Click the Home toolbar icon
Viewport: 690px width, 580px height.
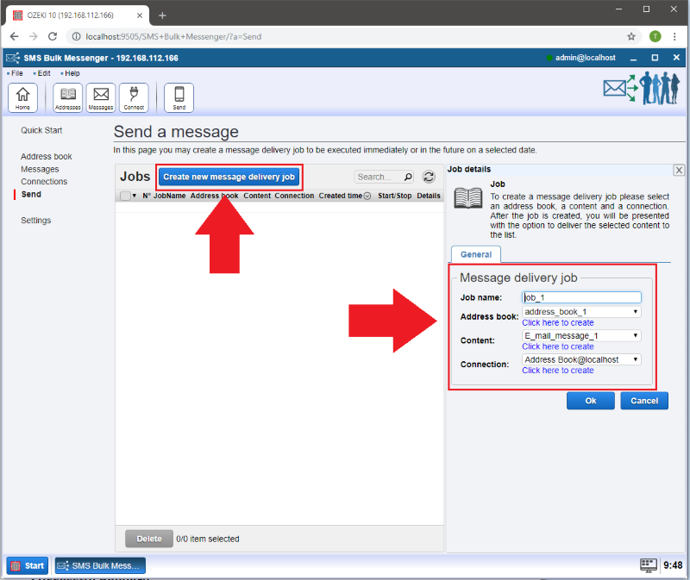22,97
